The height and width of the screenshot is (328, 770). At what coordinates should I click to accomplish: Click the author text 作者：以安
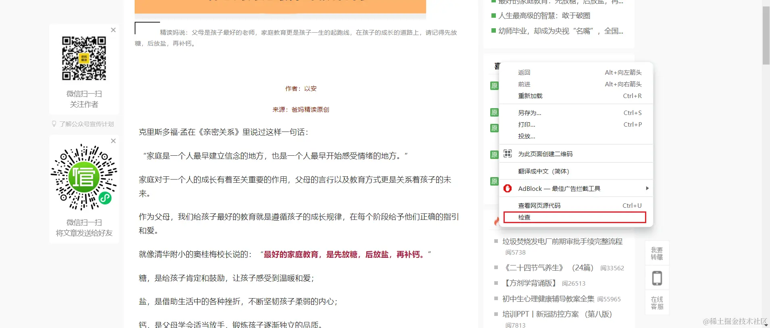tap(301, 88)
